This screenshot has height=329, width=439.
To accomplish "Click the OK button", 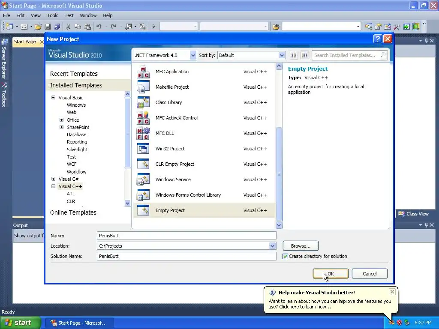I will (x=331, y=274).
